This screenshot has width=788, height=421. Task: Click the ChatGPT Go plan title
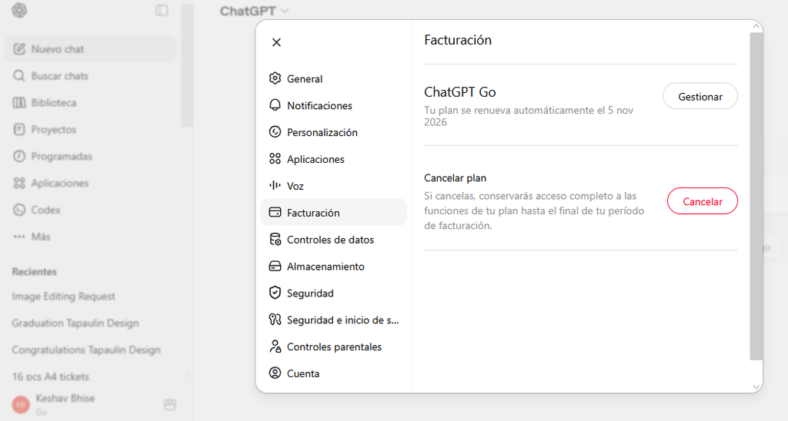click(460, 92)
